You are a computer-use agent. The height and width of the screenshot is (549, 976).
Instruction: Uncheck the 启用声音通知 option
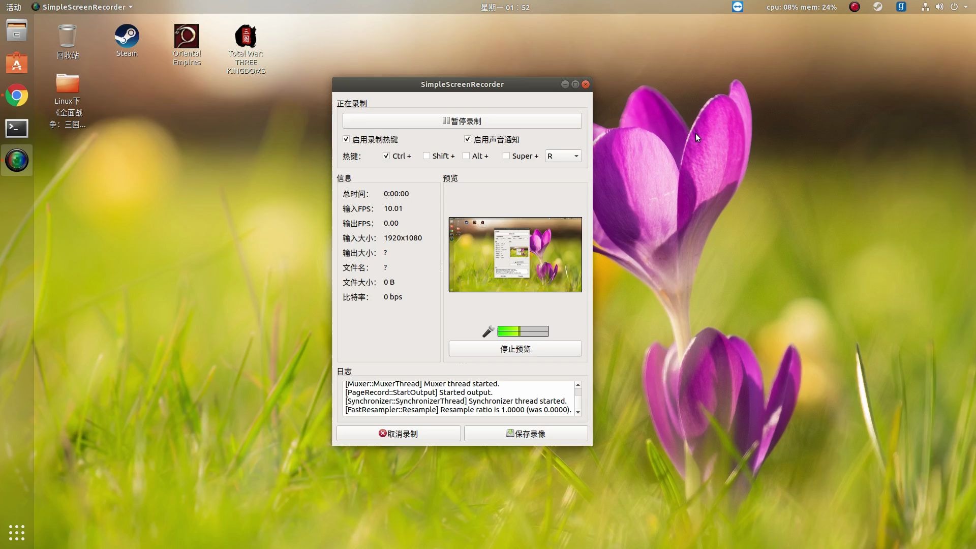[467, 139]
